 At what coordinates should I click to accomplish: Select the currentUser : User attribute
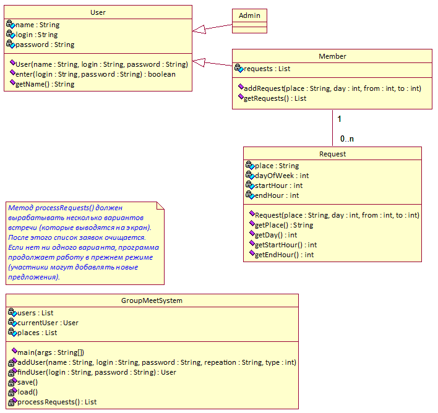click(x=48, y=323)
